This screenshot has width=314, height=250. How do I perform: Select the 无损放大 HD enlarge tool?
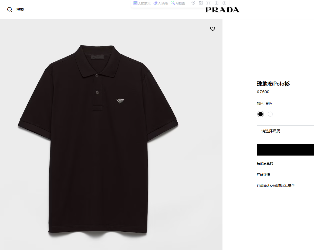(142, 3)
